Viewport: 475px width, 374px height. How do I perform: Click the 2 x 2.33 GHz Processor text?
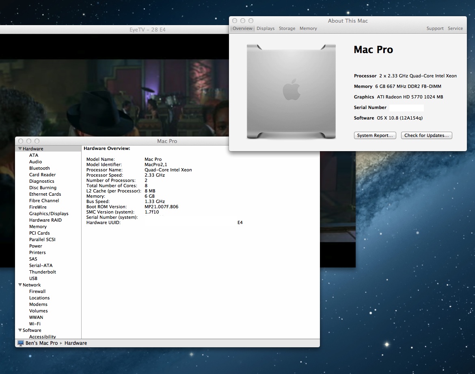click(x=418, y=76)
